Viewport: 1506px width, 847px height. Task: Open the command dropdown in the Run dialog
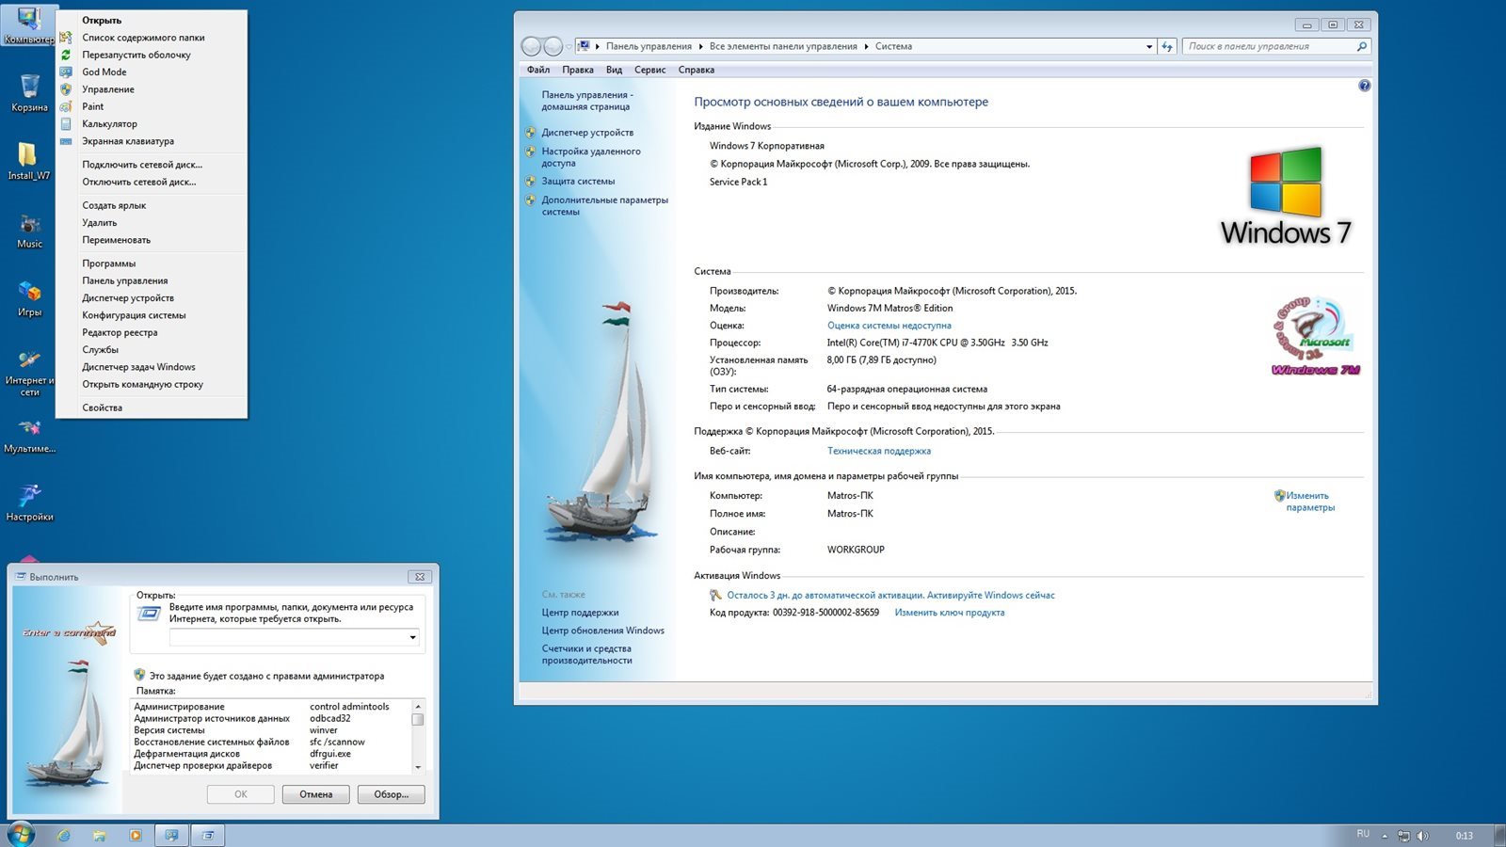point(412,637)
